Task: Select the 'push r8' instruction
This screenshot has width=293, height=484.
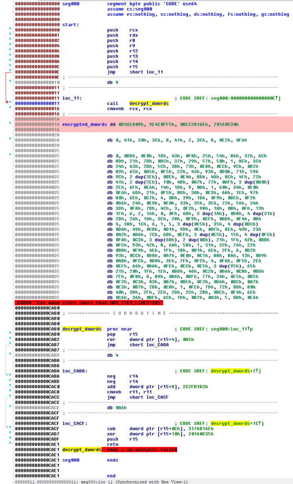Action: coord(121,41)
